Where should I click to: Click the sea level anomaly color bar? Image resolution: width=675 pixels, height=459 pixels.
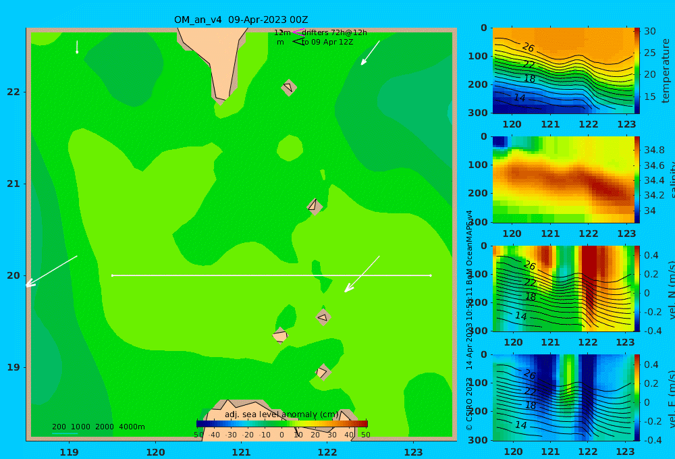[x=282, y=424]
